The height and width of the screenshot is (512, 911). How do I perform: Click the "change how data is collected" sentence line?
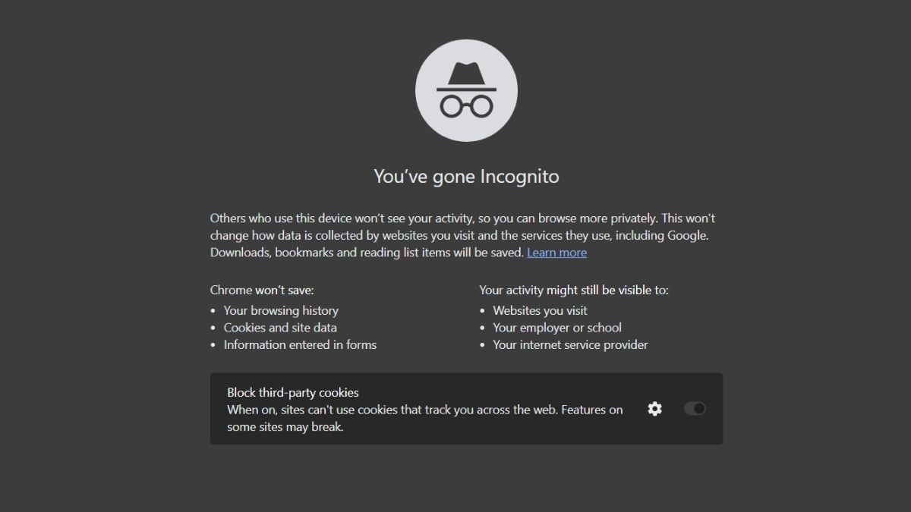[x=459, y=235]
